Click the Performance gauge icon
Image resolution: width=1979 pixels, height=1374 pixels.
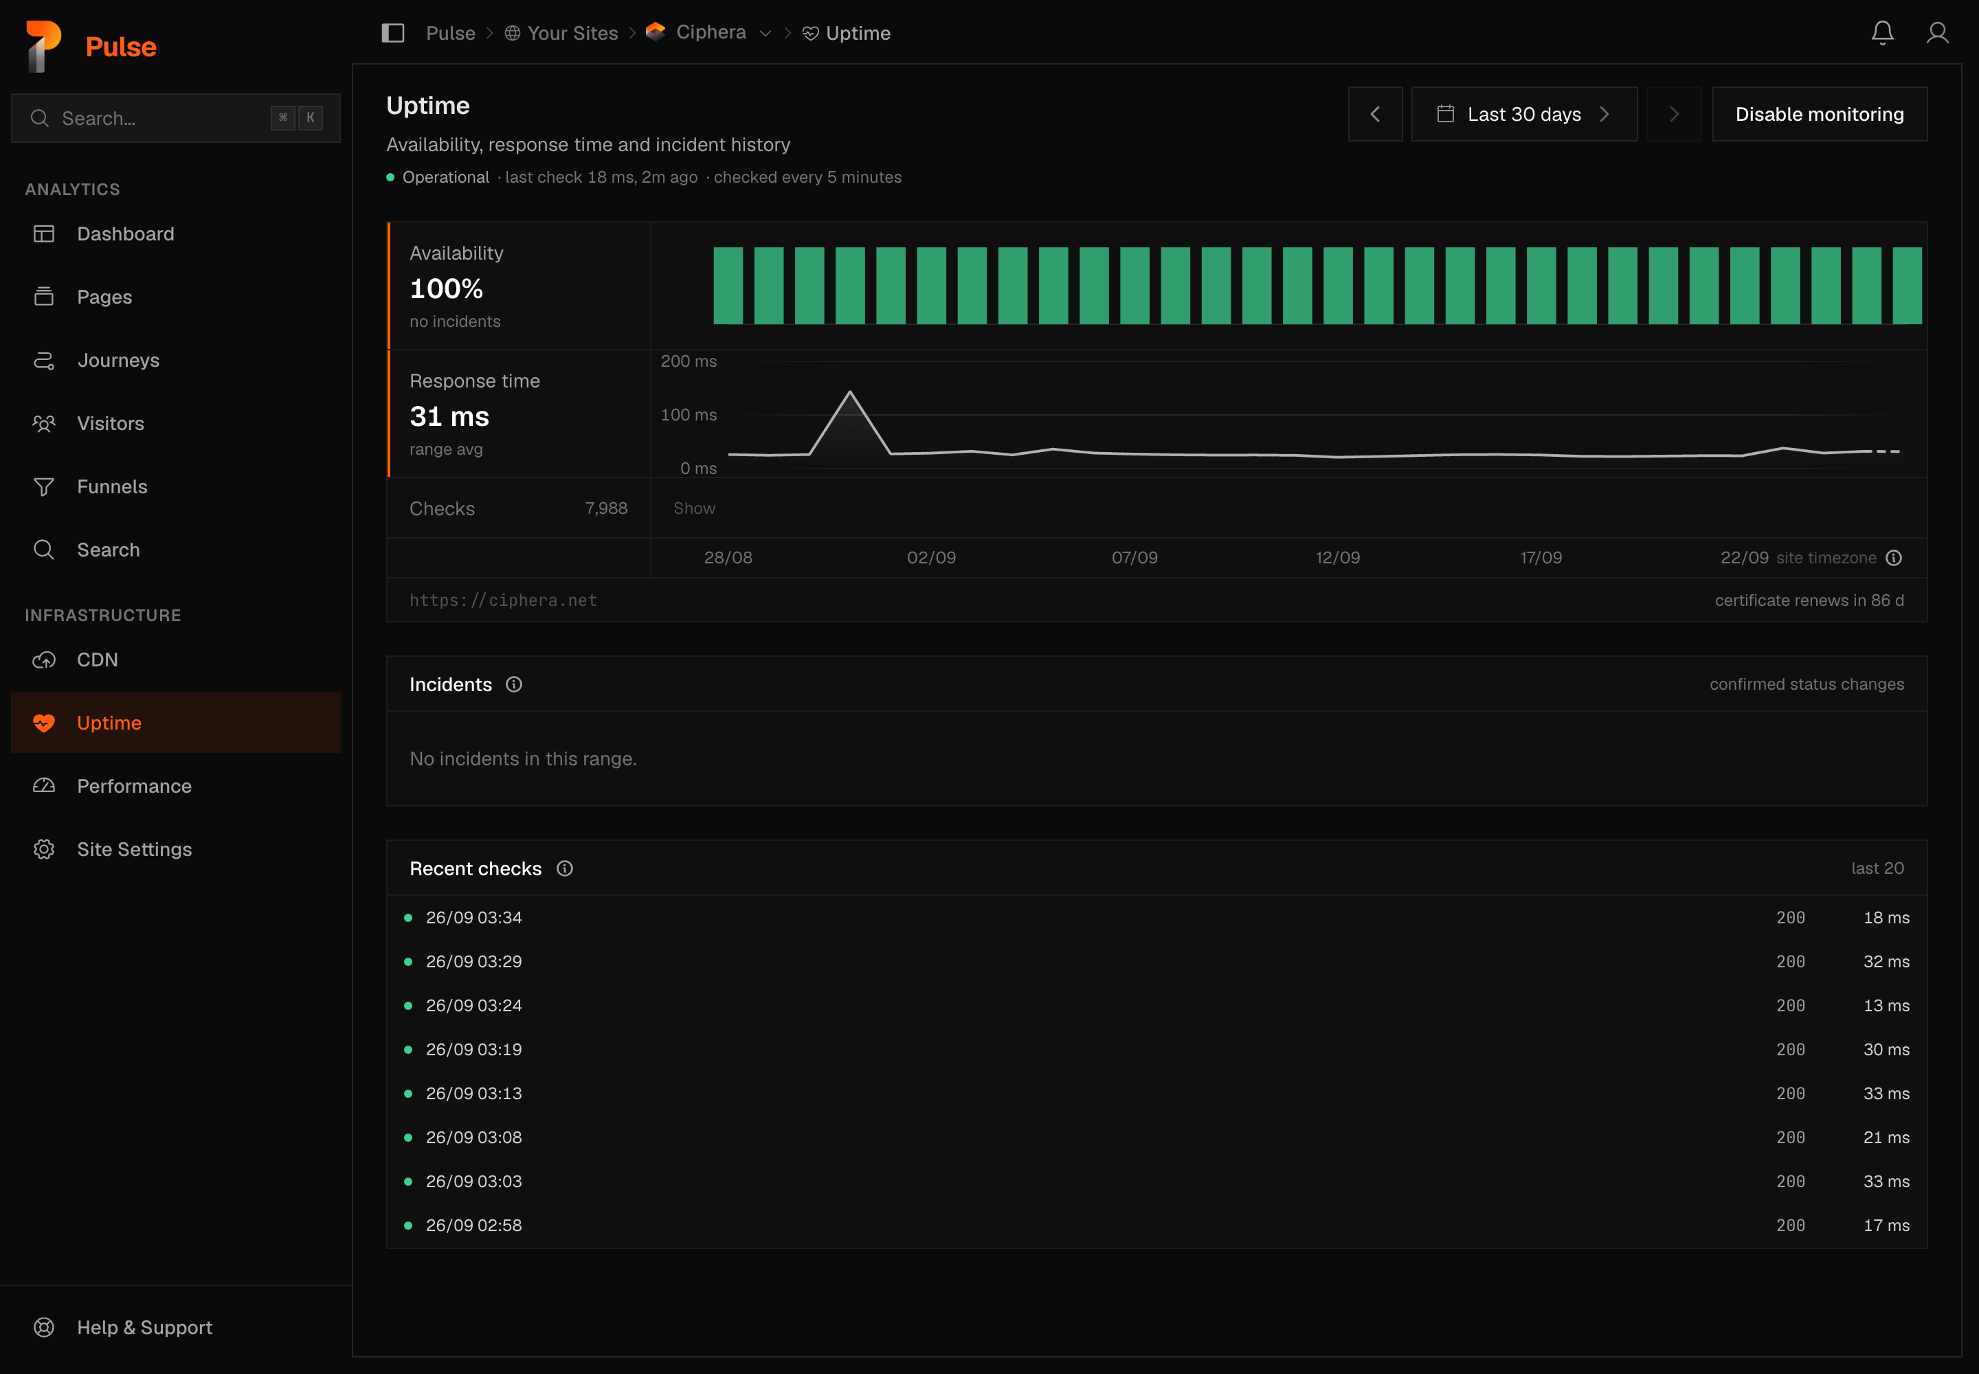tap(44, 786)
